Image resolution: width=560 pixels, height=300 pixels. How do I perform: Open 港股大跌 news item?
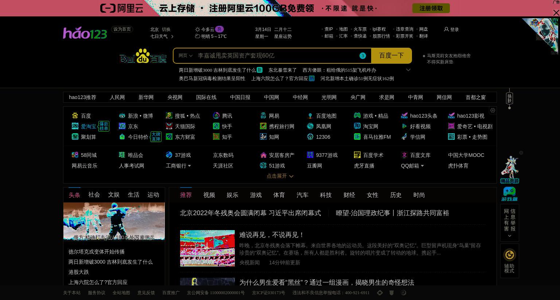click(79, 272)
